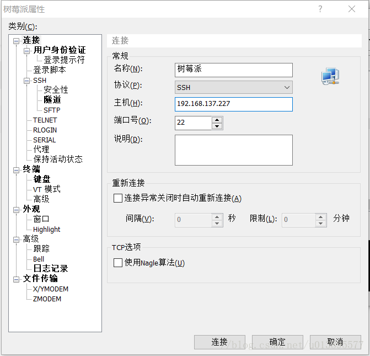
Task: Select 隧道 under SSH
Action: coord(52,100)
